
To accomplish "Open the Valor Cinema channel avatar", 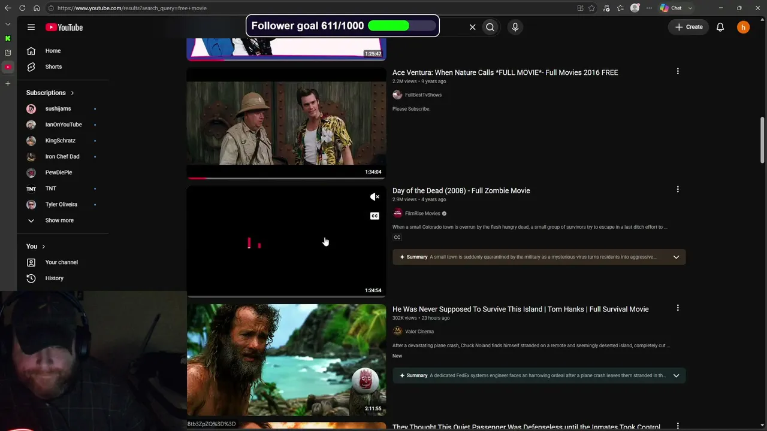I will click(397, 332).
